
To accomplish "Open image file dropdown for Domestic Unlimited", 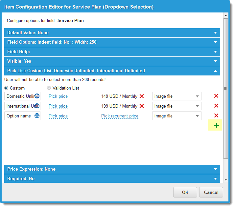I will pyautogui.click(x=176, y=96).
